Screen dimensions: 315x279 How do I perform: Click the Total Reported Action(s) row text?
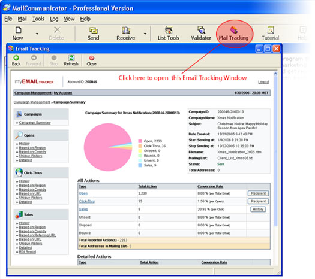coord(103,240)
